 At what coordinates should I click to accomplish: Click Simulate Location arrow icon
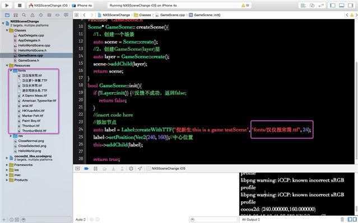[140, 169]
